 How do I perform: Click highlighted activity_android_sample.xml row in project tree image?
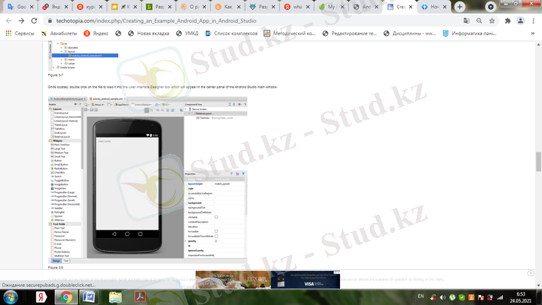pyautogui.click(x=85, y=56)
